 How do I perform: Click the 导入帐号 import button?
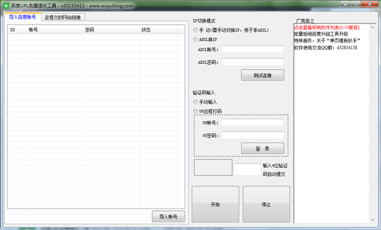[x=168, y=217]
